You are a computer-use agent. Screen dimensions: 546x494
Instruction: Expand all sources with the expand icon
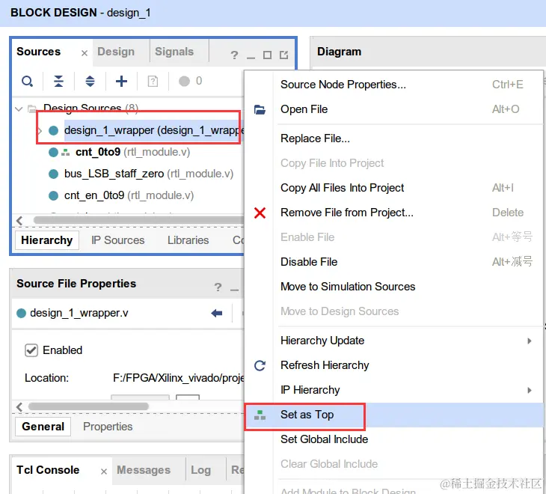click(90, 81)
